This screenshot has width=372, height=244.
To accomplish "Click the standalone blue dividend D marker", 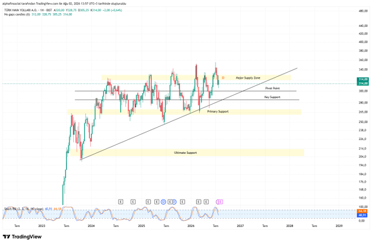I will coord(163,202).
